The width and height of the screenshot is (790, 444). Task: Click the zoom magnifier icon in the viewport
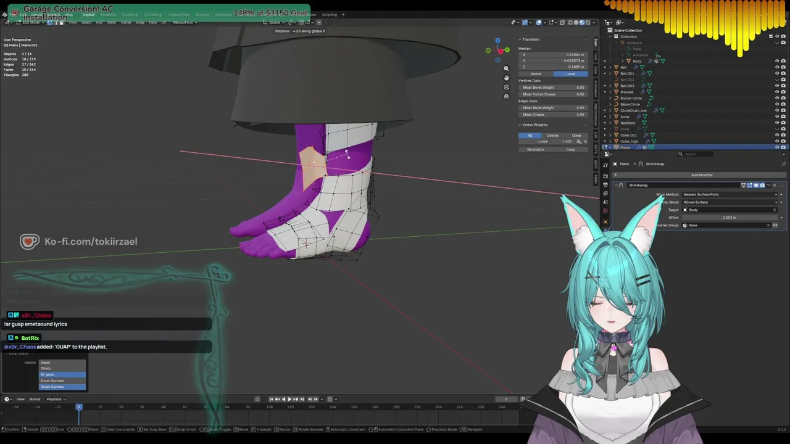[x=506, y=68]
